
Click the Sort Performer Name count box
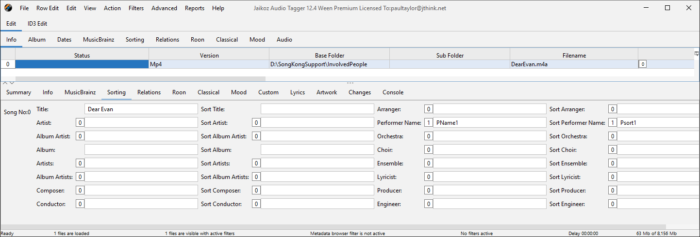[613, 123]
